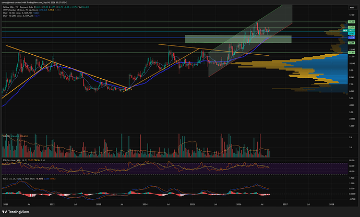Click the 2023 label on time axis
This screenshot has height=217, width=360.
click(x=99, y=204)
